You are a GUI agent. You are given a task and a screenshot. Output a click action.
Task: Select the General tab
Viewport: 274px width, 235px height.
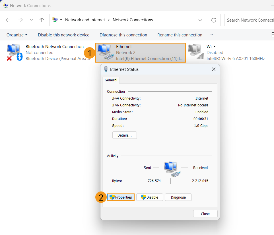(111, 80)
